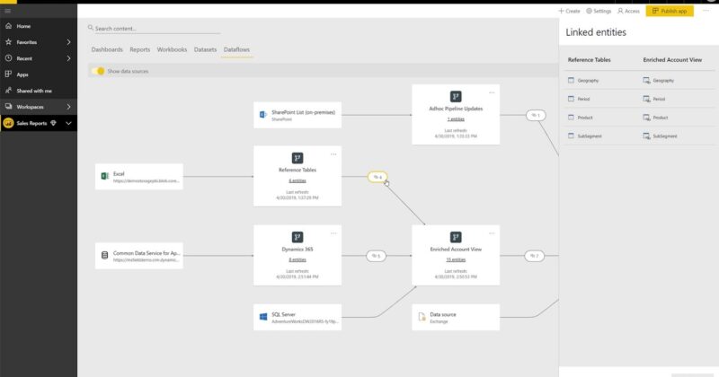Click the SQL Server source icon
719x377 pixels.
(x=263, y=317)
